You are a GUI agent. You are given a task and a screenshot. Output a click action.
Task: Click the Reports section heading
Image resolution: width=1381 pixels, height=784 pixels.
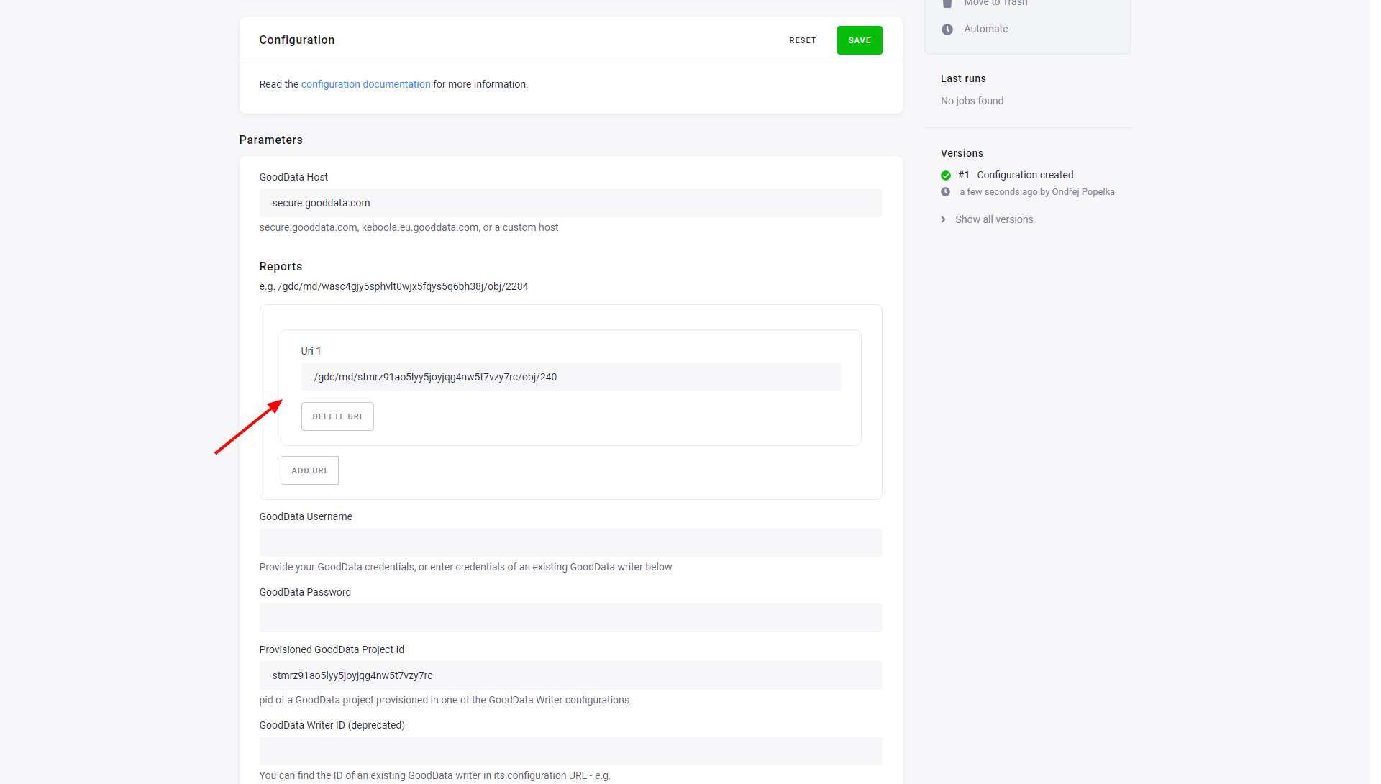(281, 266)
